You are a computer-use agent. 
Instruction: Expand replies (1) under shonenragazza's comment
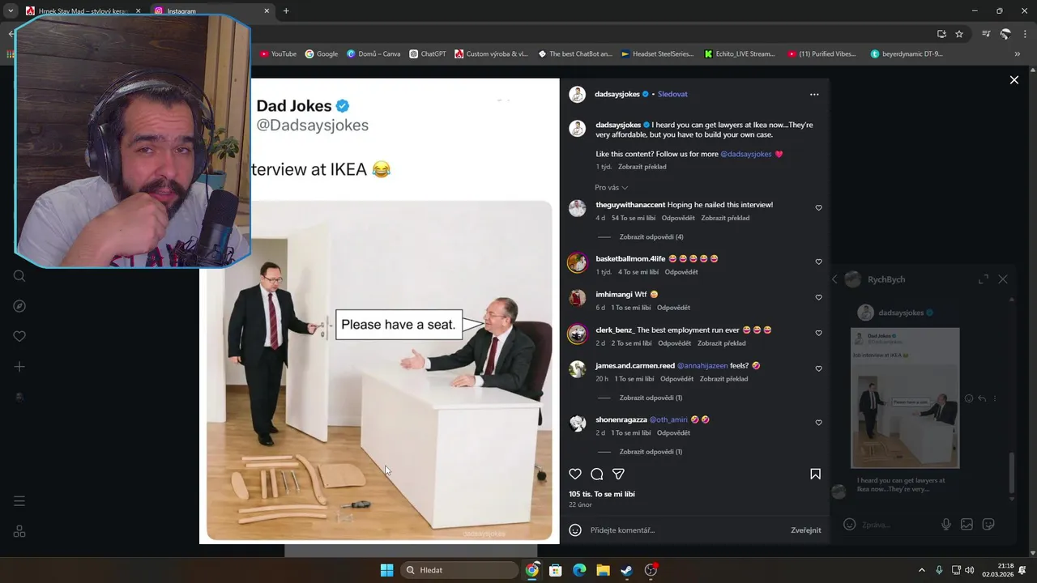tap(651, 451)
